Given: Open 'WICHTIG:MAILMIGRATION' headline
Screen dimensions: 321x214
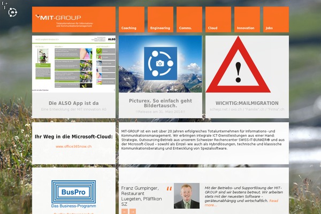Looking at the screenshot, I should coord(247,103).
